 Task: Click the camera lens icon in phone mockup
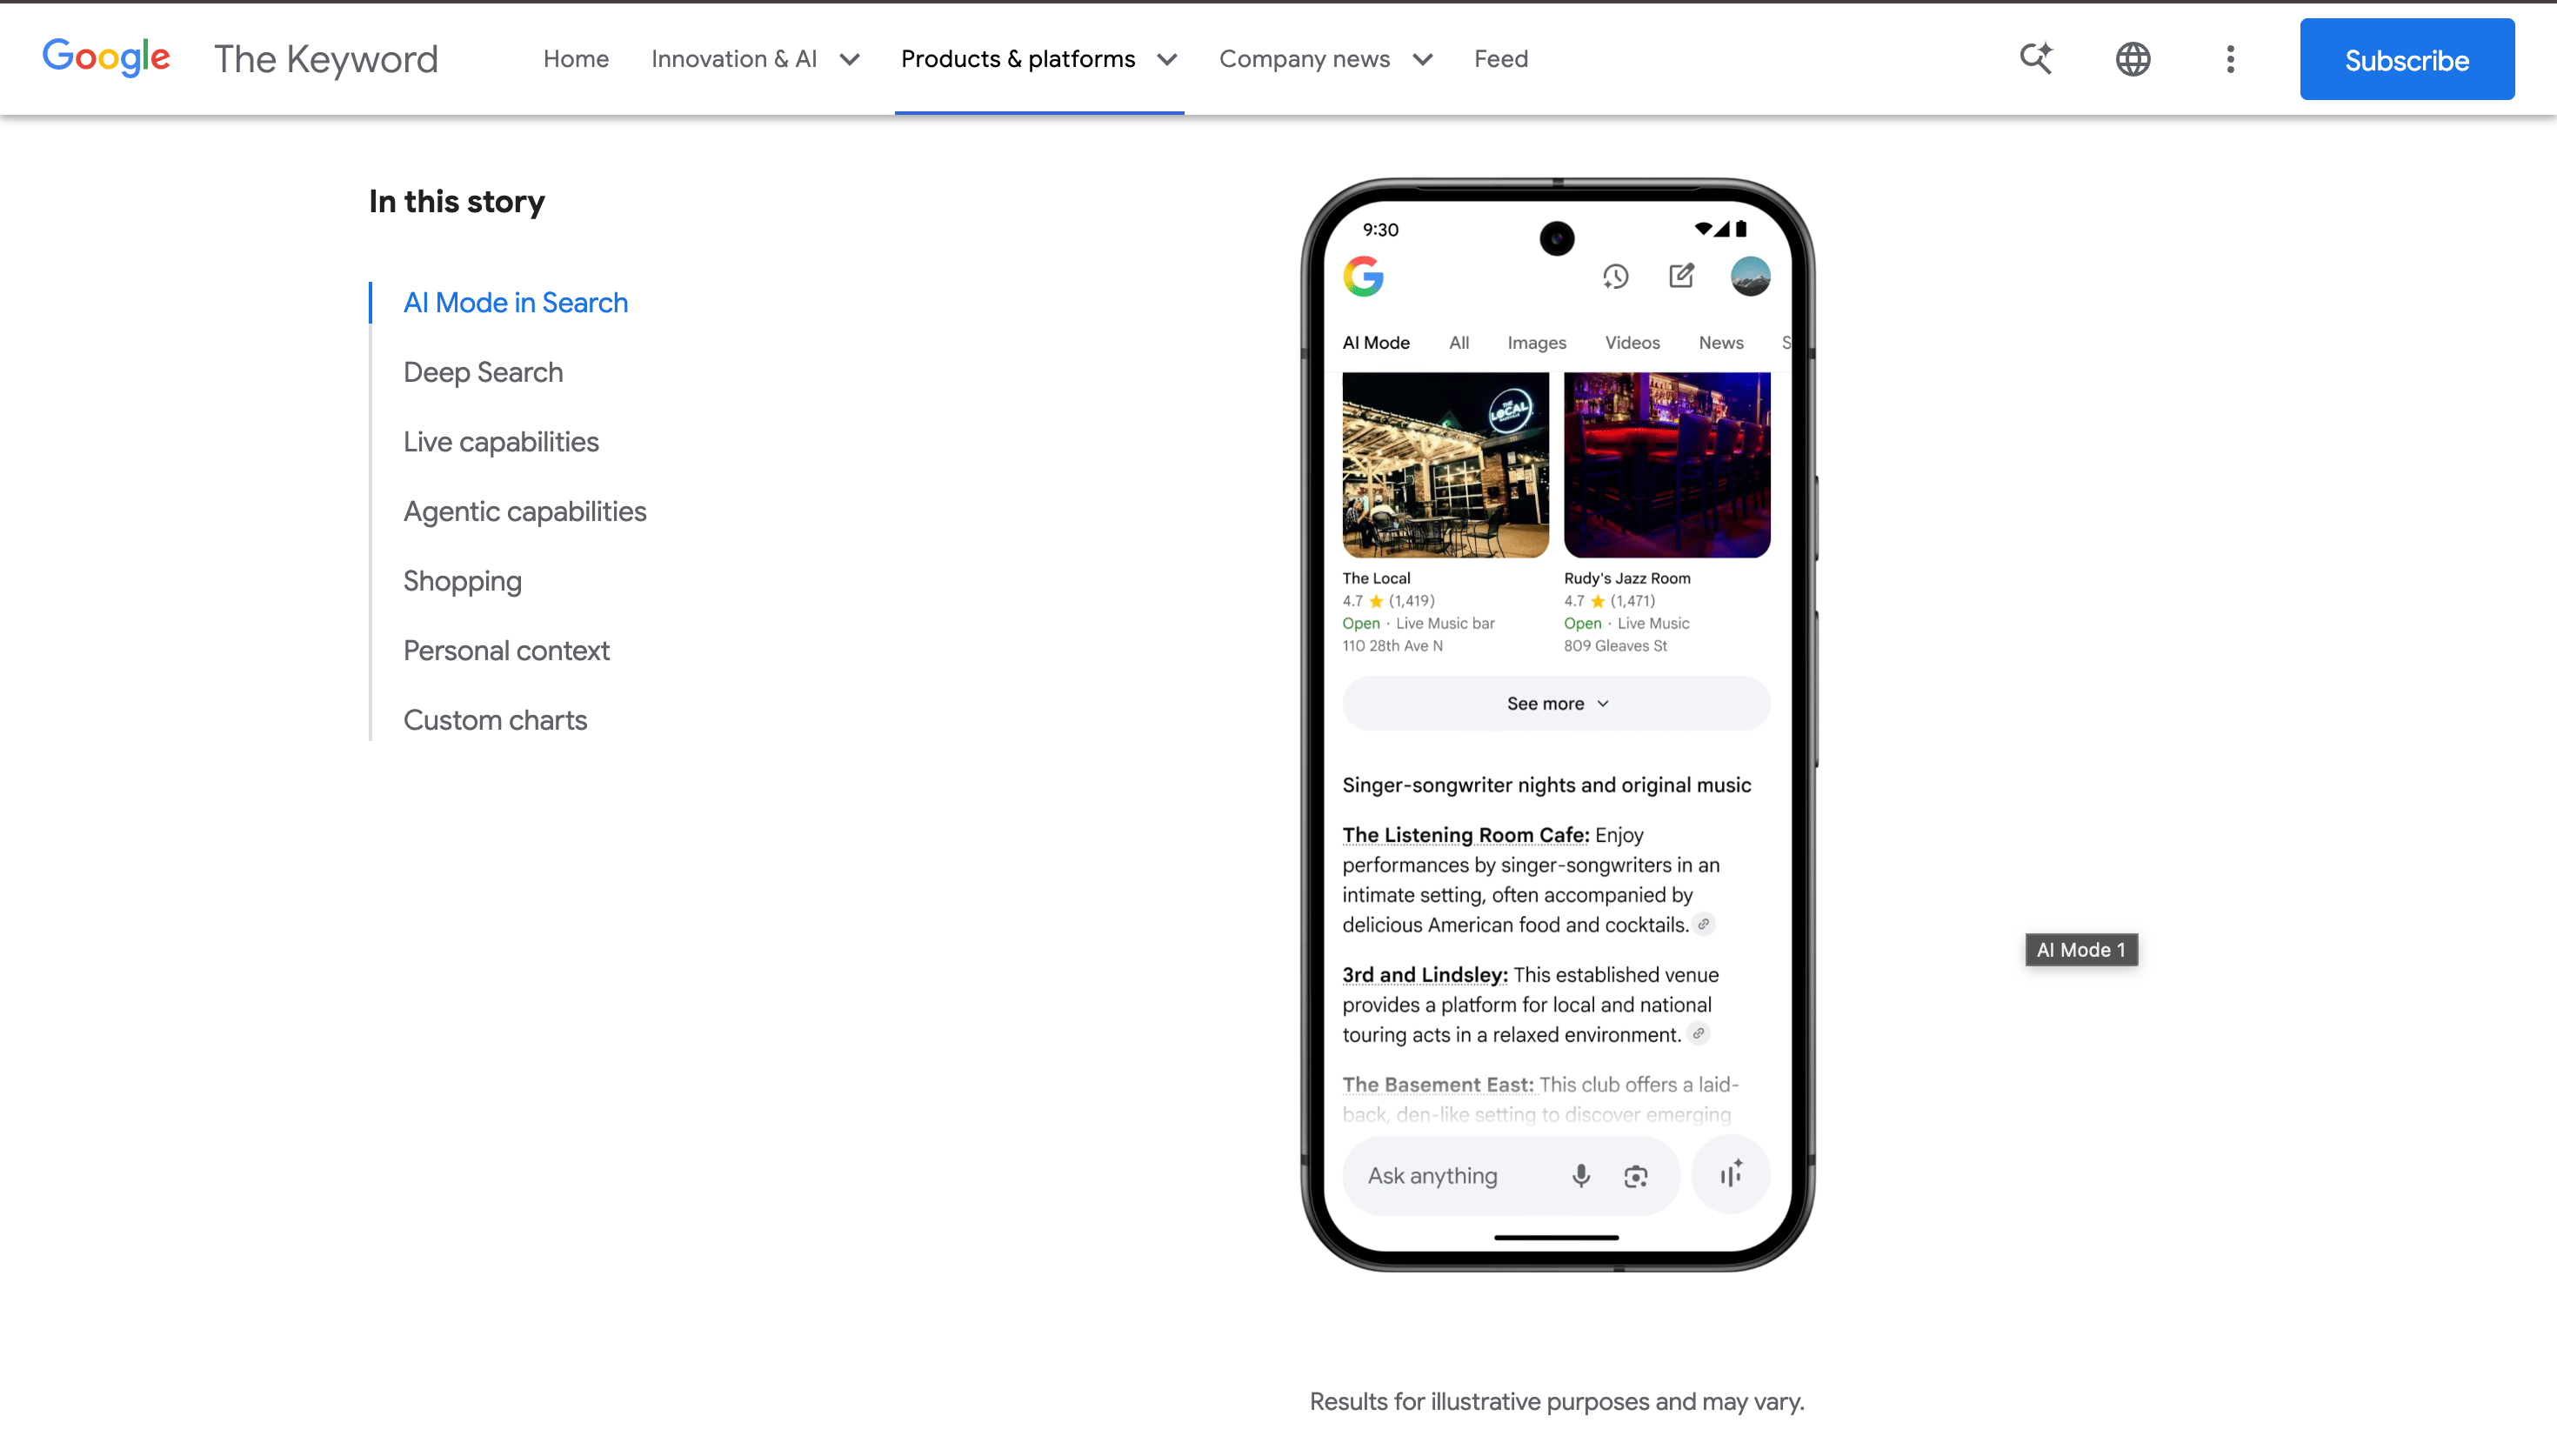(x=1635, y=1176)
